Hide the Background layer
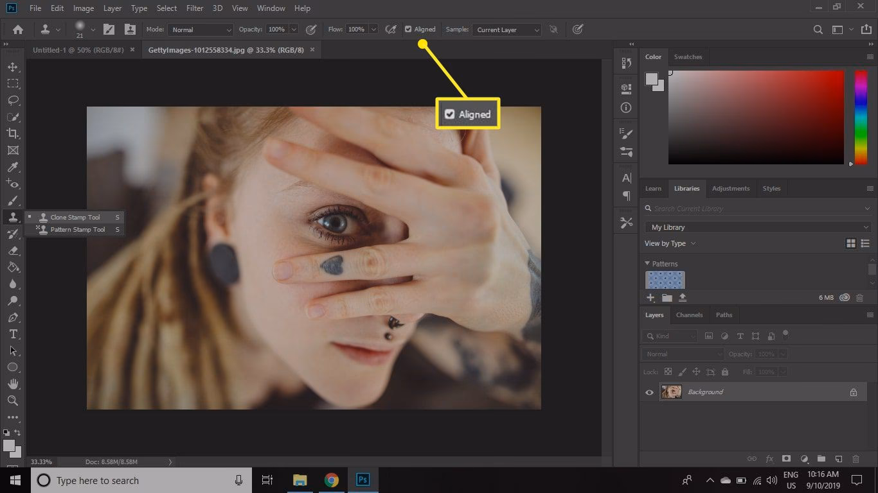 point(649,392)
